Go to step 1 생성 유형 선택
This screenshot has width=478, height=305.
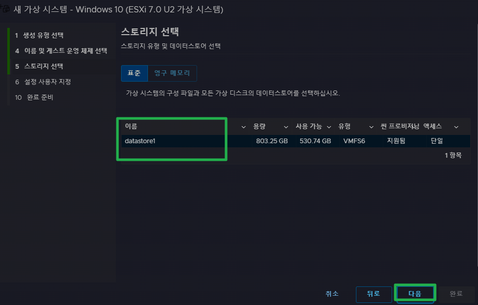(39, 35)
